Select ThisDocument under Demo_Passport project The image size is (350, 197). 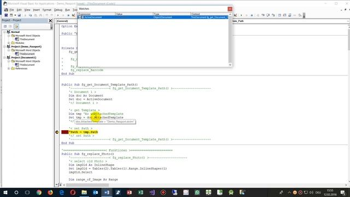pyautogui.click(x=27, y=54)
